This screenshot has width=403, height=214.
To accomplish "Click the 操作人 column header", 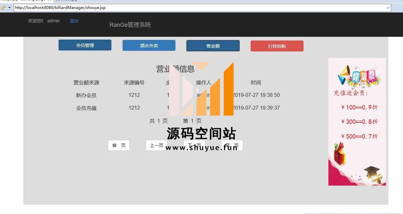I will tap(204, 83).
